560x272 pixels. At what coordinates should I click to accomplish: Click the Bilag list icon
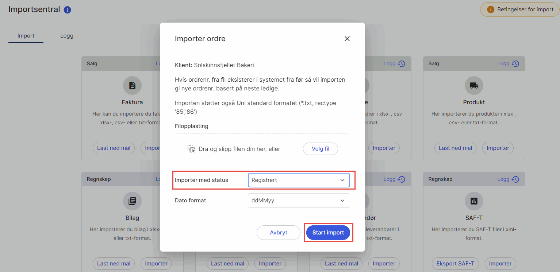132,201
